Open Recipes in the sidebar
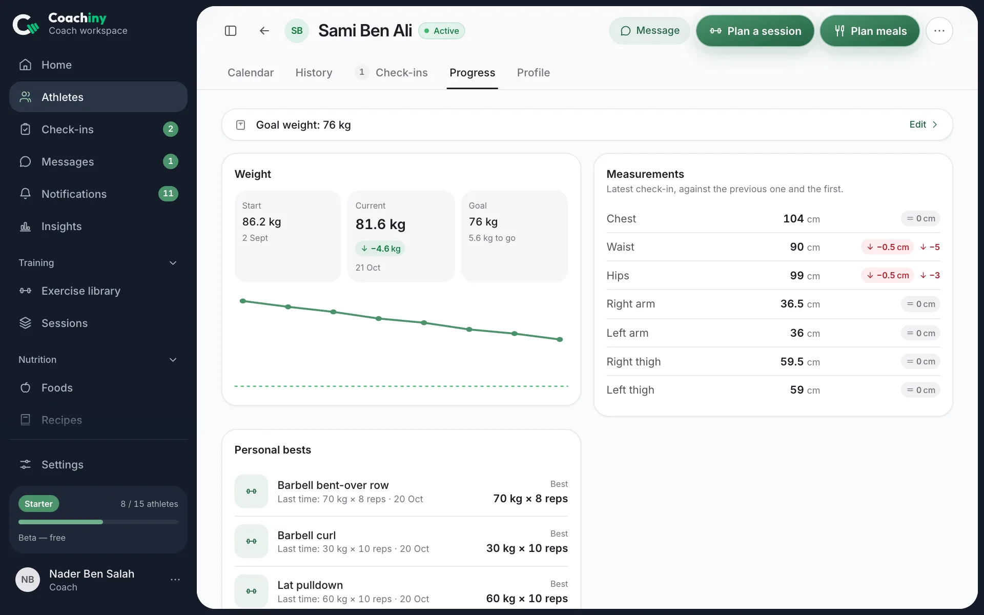 pyautogui.click(x=98, y=420)
